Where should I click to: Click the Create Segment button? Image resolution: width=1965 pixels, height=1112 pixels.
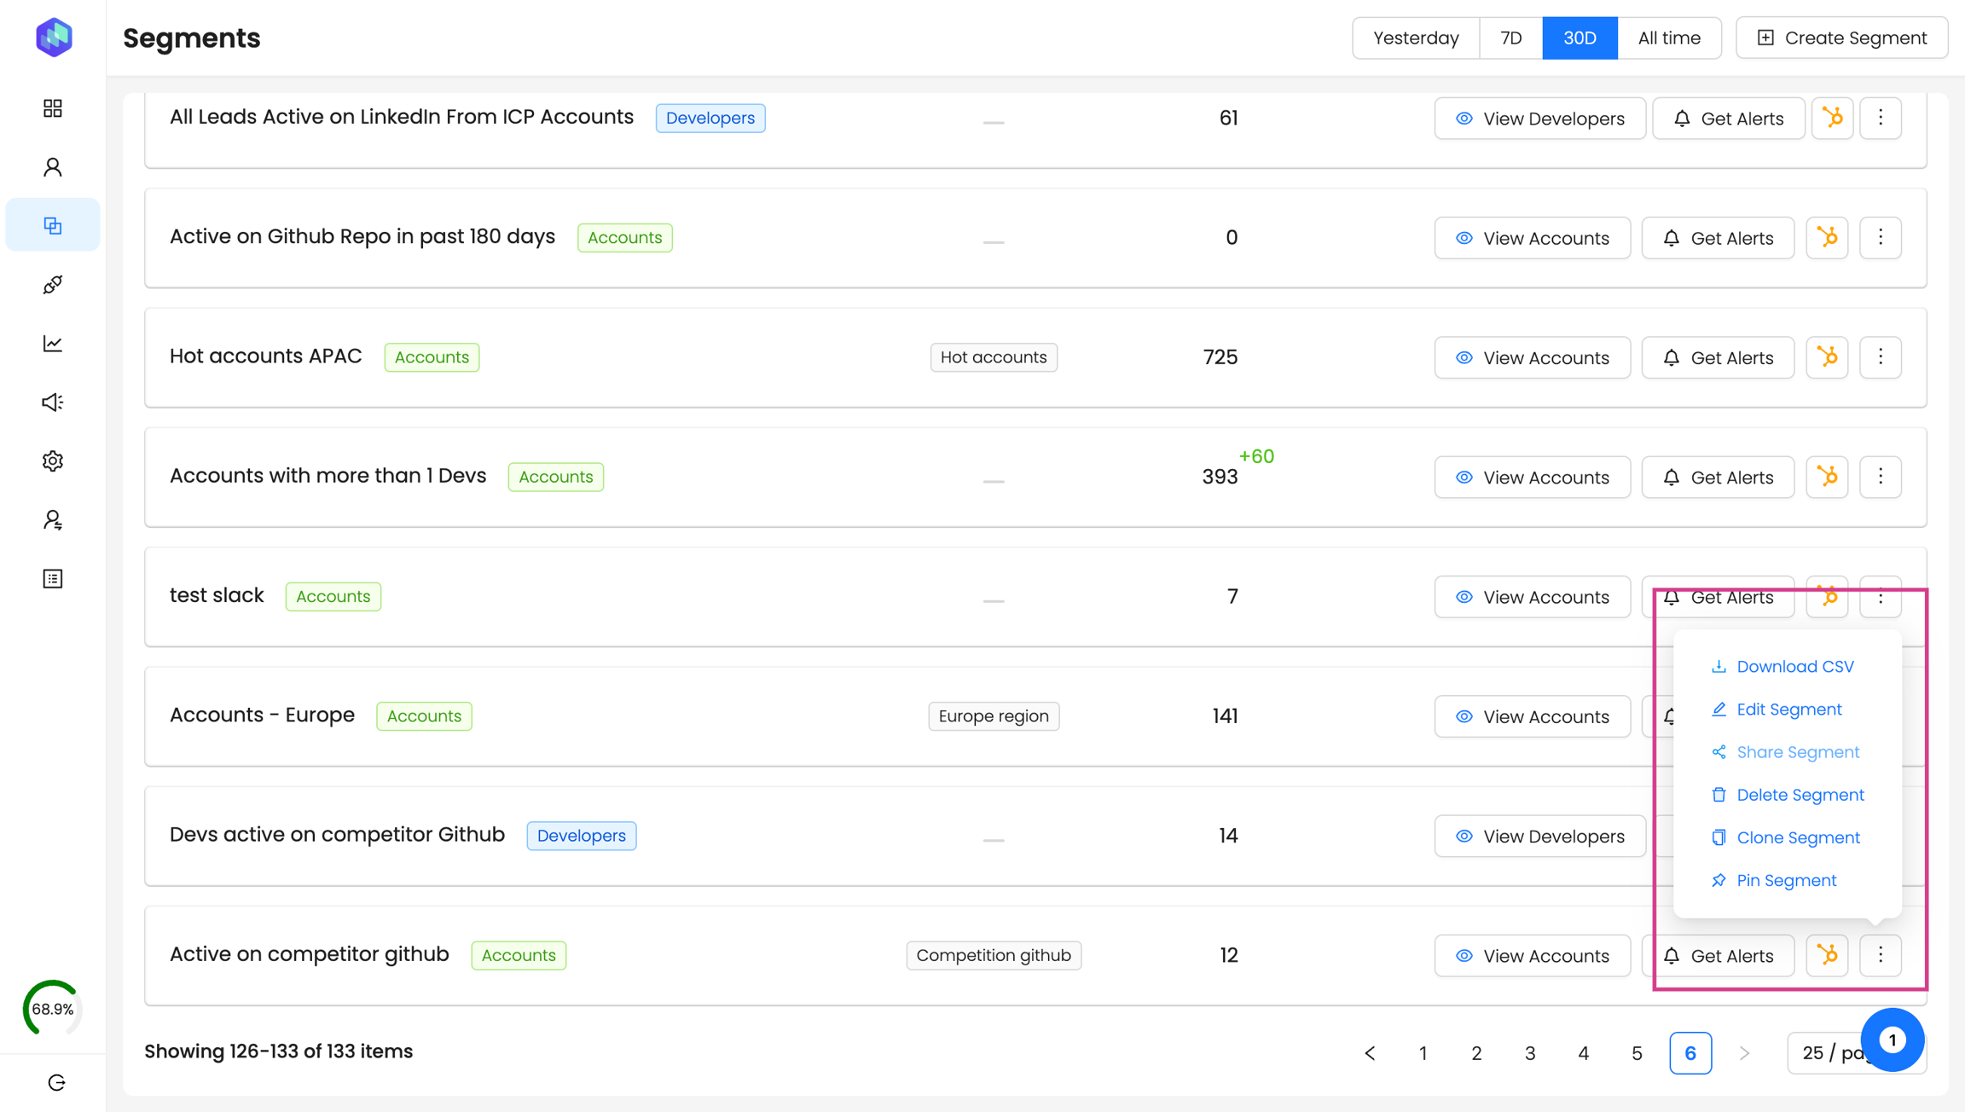click(x=1841, y=38)
